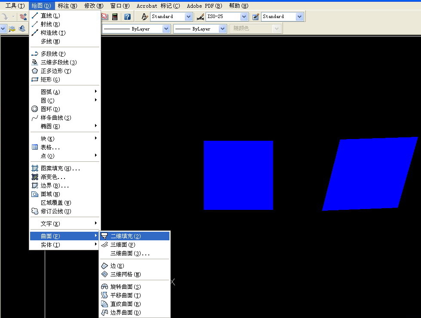This screenshot has height=318, width=421.
Task: Expand the 文字 text submenu
Action: click(65, 224)
